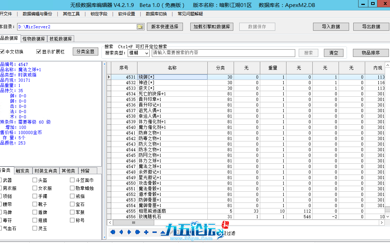
Task: Click the 分类全显 button
Action: (85, 52)
